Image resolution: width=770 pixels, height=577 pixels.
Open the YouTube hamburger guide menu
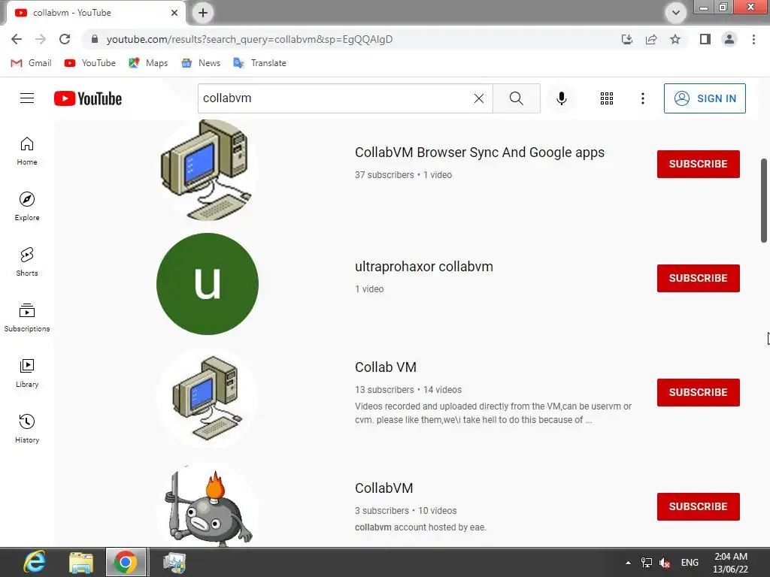(27, 98)
